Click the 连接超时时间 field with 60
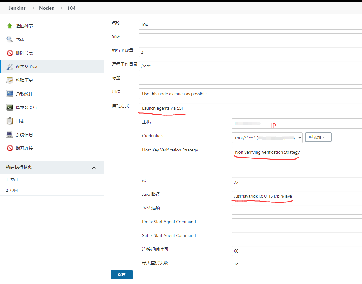The image size is (362, 284). (297, 251)
